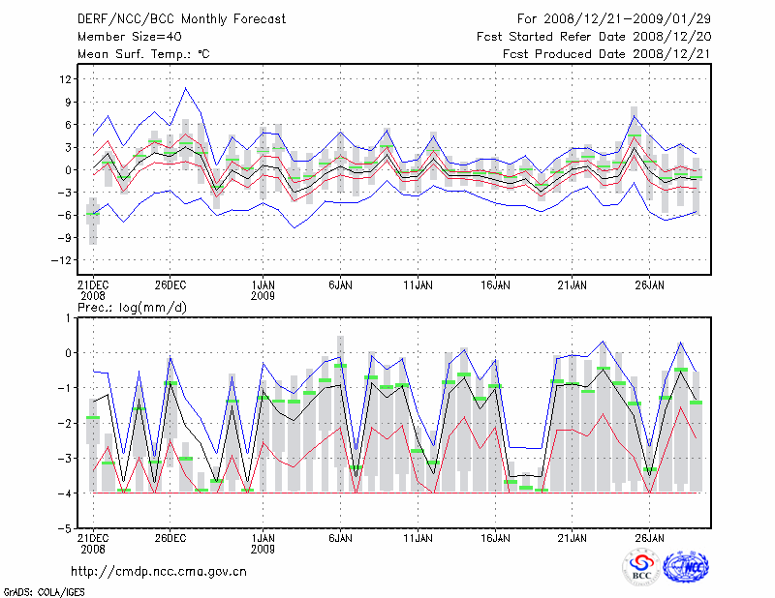The width and height of the screenshot is (775, 598).
Task: Click the NCC globe logo
Action: pyautogui.click(x=686, y=567)
